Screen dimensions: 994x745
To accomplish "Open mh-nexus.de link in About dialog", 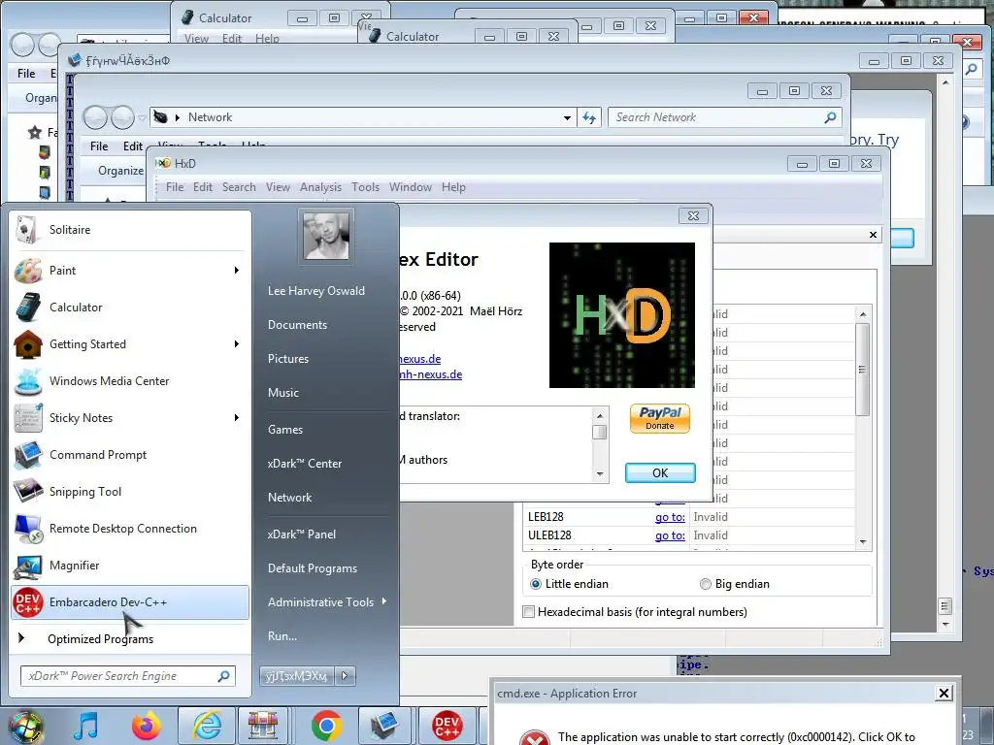I will coord(431,374).
